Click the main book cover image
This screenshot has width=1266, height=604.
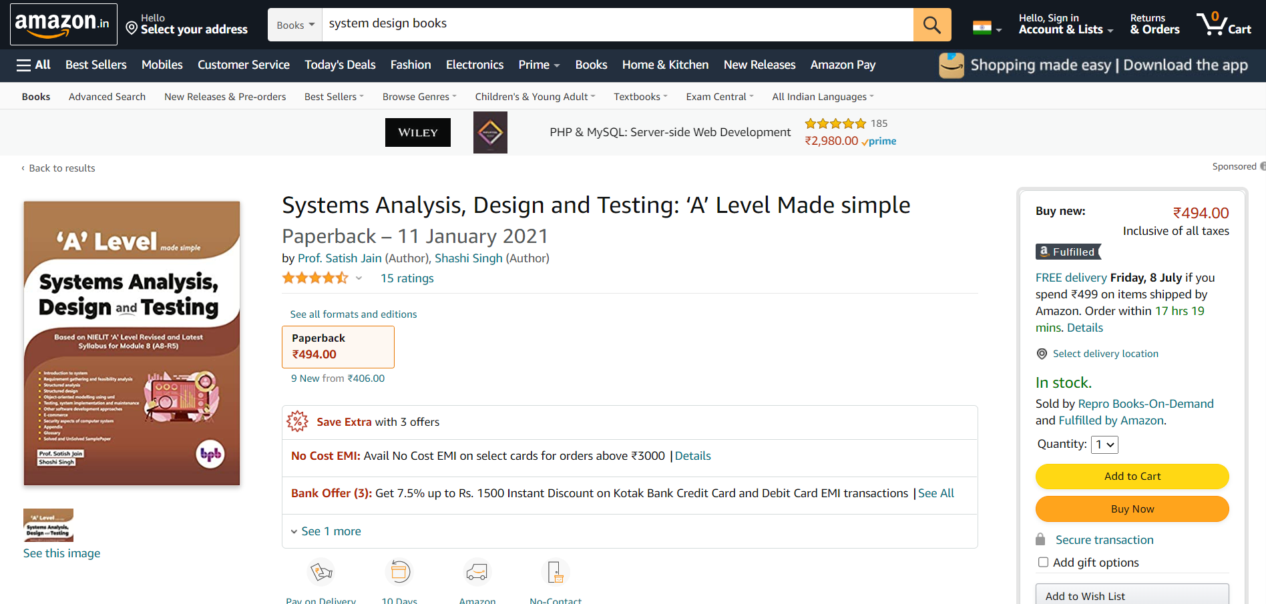132,343
